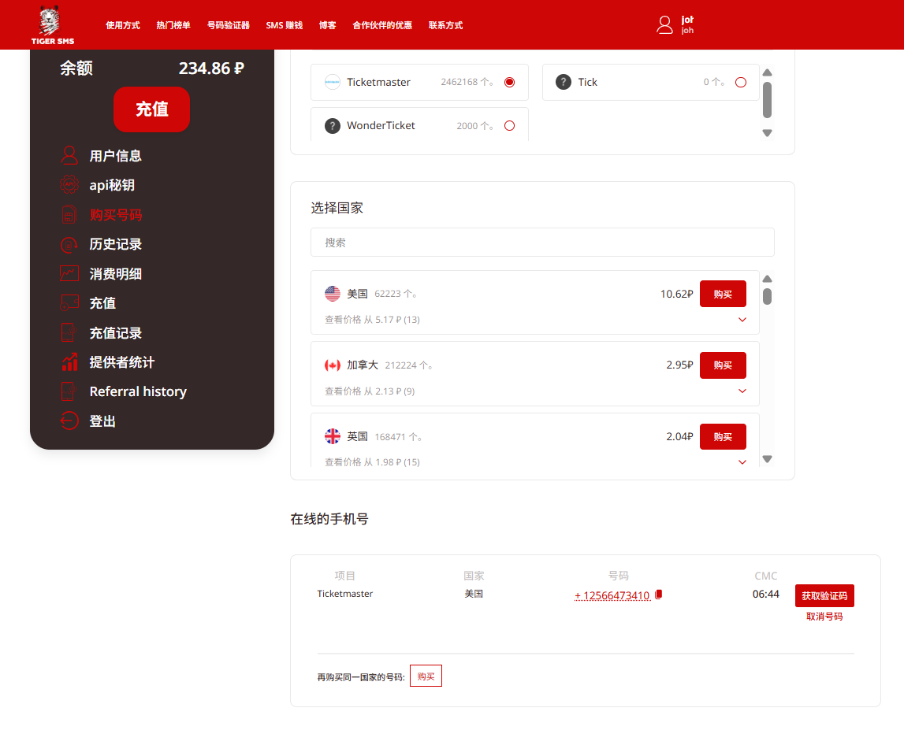Copy the phone number with the clipboard icon

coord(658,594)
